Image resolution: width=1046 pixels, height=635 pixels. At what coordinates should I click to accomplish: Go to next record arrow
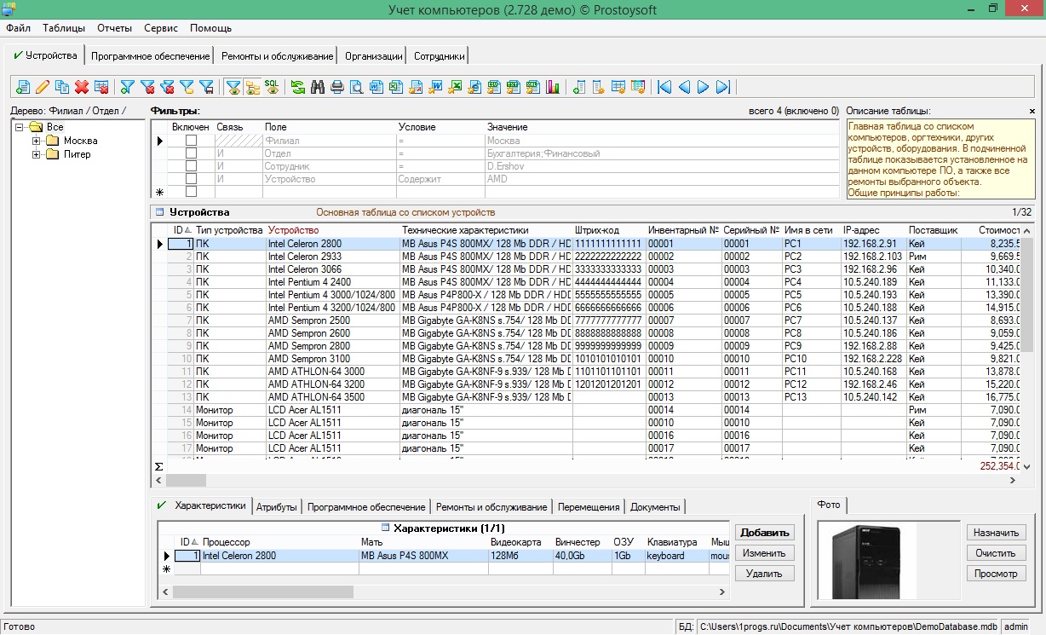click(703, 86)
